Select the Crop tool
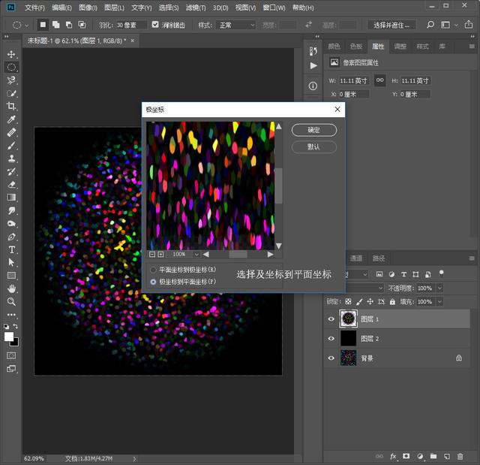The image size is (480, 465). pyautogui.click(x=11, y=106)
